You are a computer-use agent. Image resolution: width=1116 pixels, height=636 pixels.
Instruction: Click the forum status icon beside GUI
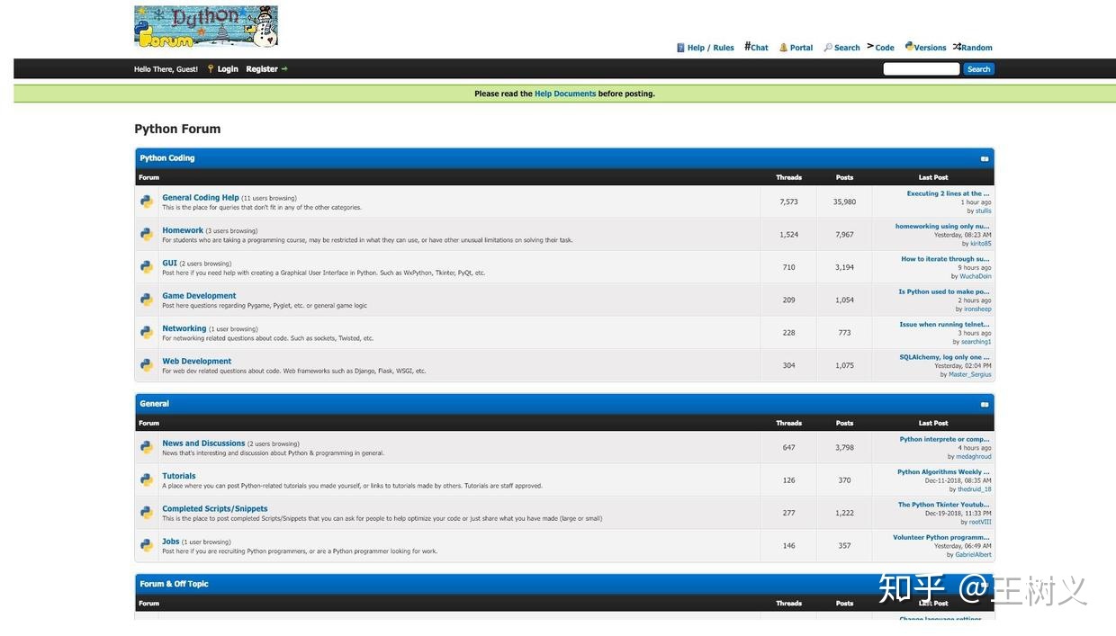147,267
